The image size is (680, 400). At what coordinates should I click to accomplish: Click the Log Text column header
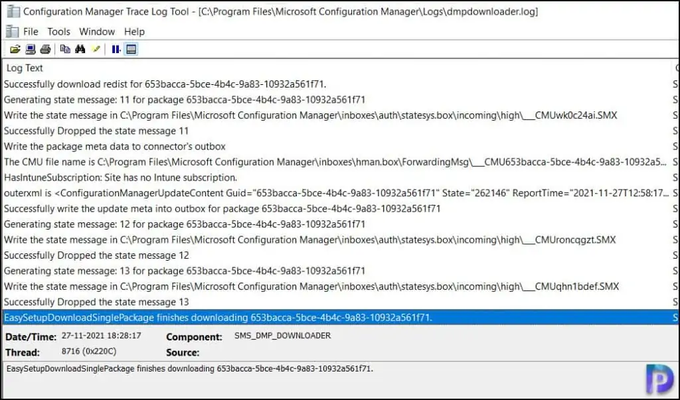click(337, 68)
